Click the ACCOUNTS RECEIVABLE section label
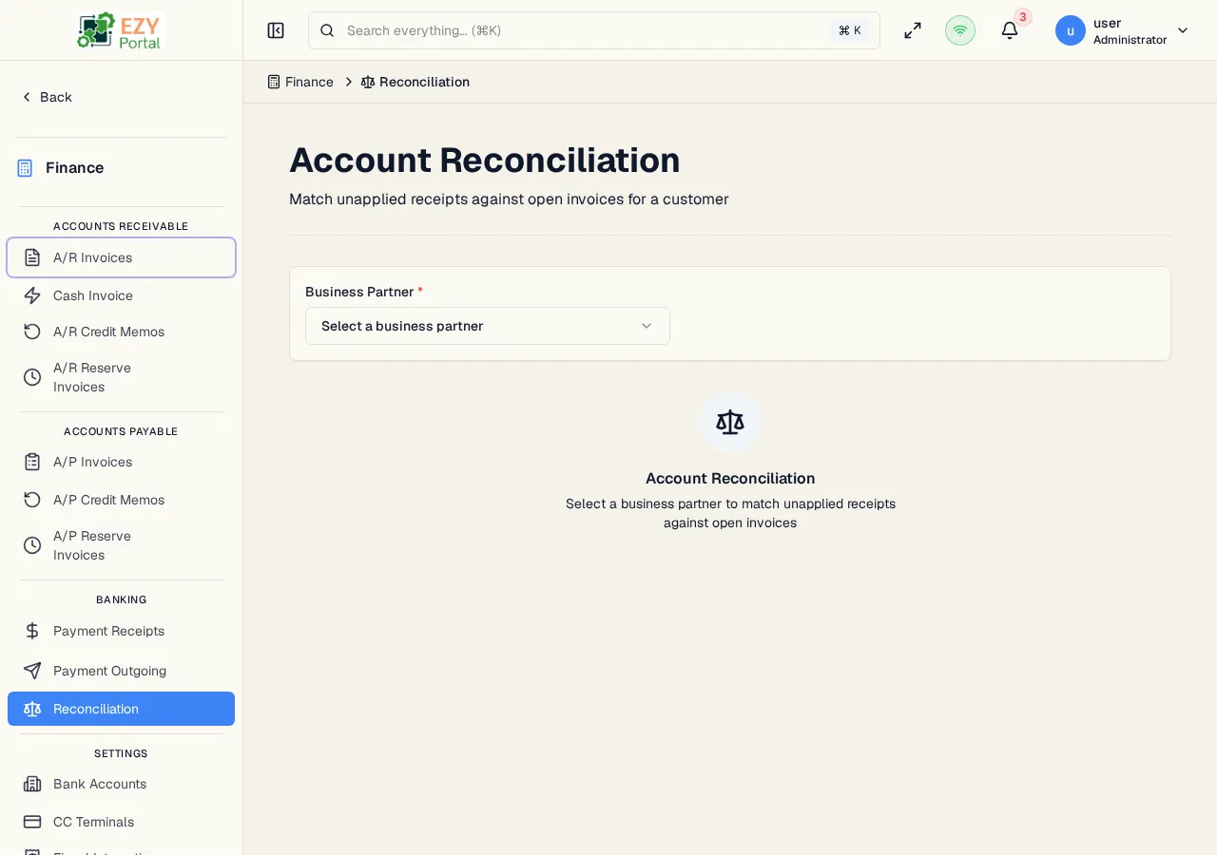This screenshot has width=1217, height=855. [121, 226]
